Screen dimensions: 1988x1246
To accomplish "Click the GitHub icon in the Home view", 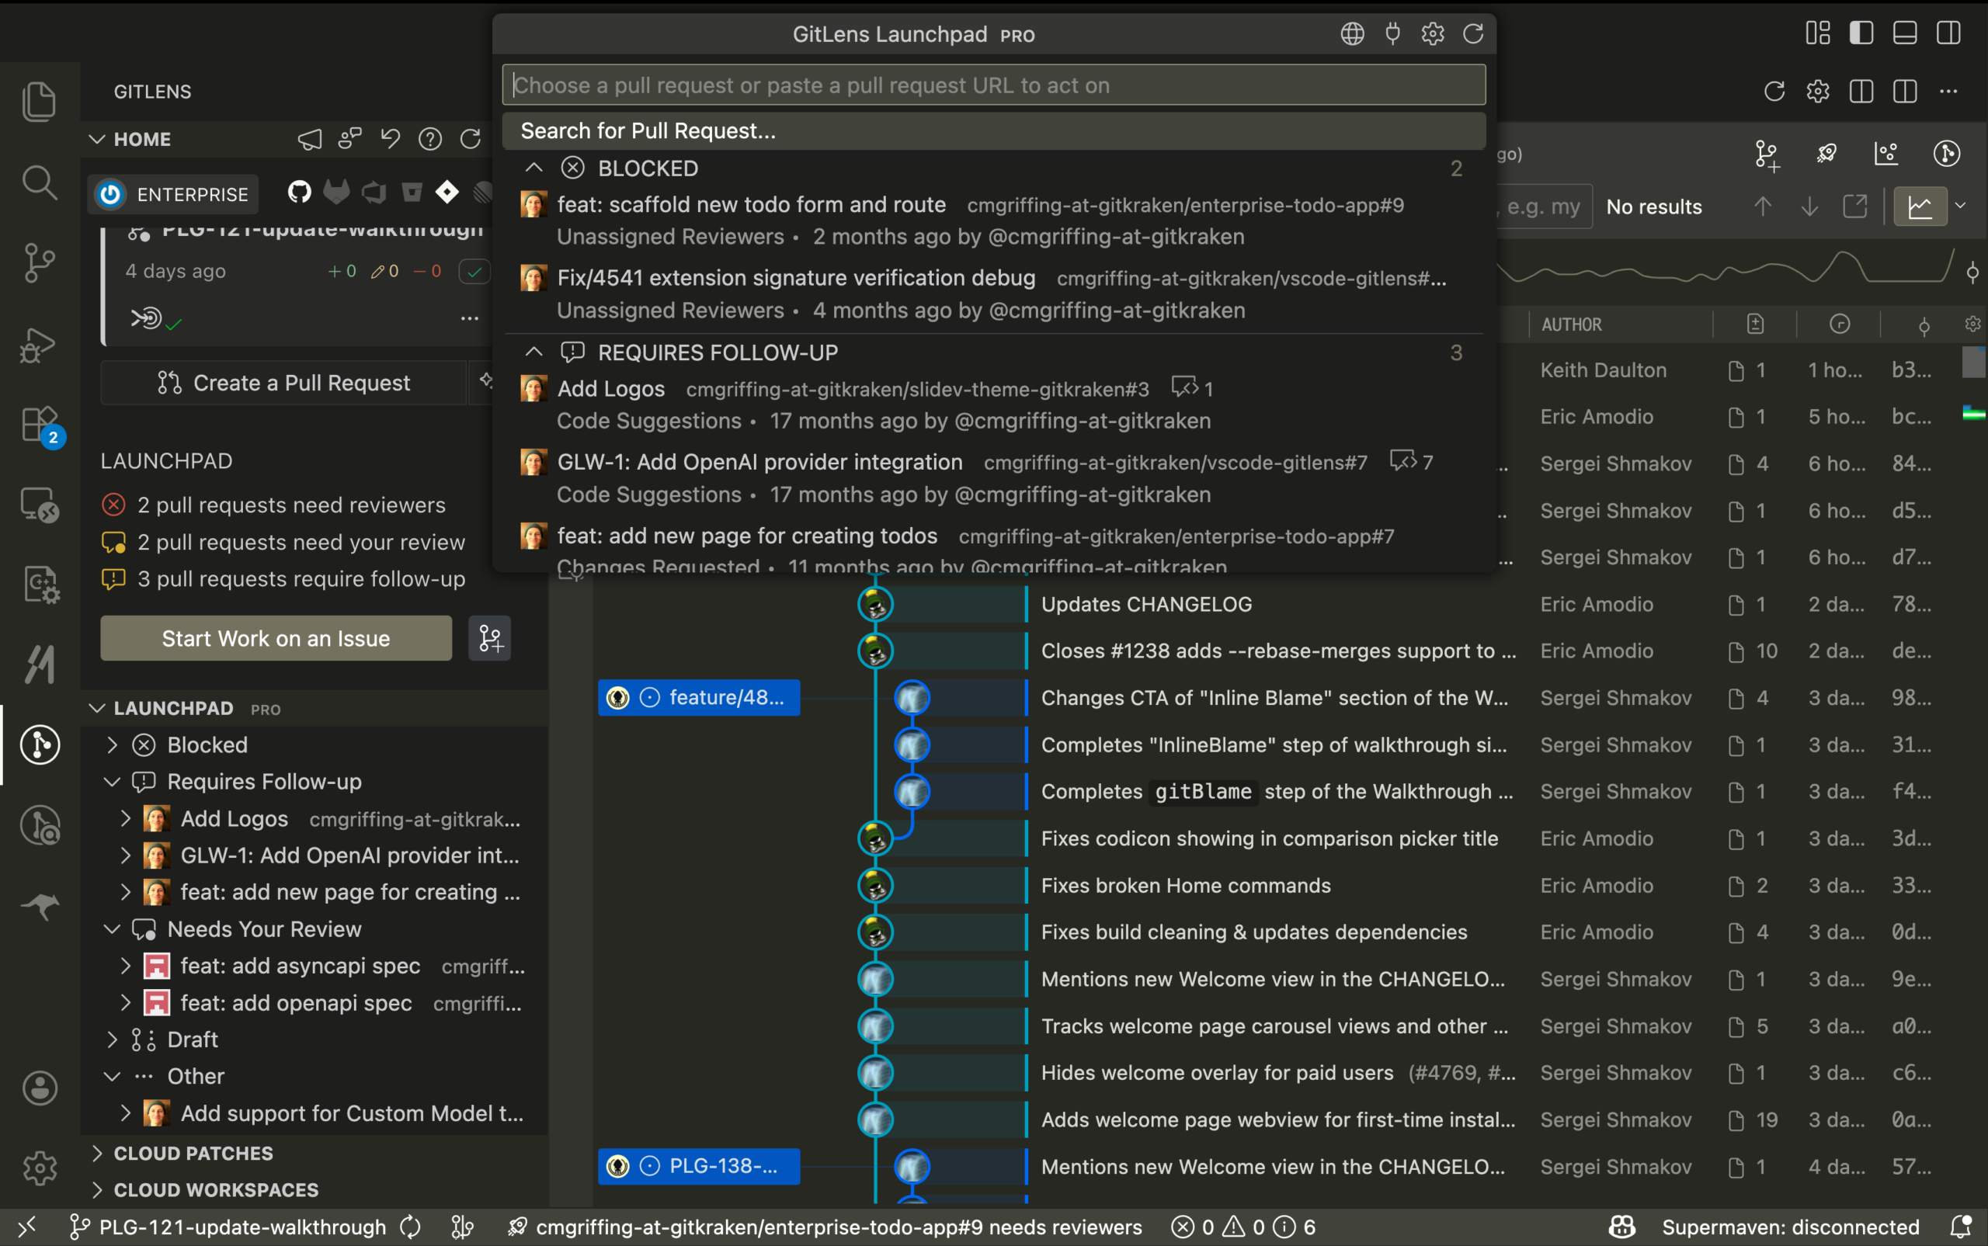I will (298, 191).
